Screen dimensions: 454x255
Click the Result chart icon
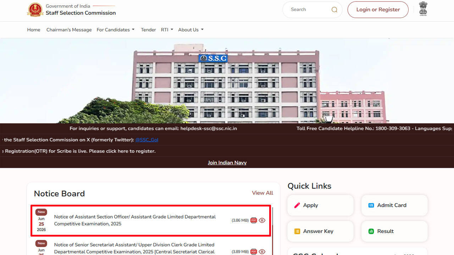coord(371,231)
